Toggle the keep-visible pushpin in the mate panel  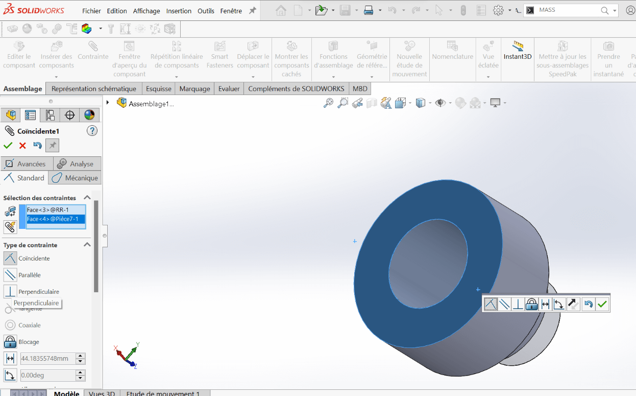click(x=52, y=146)
